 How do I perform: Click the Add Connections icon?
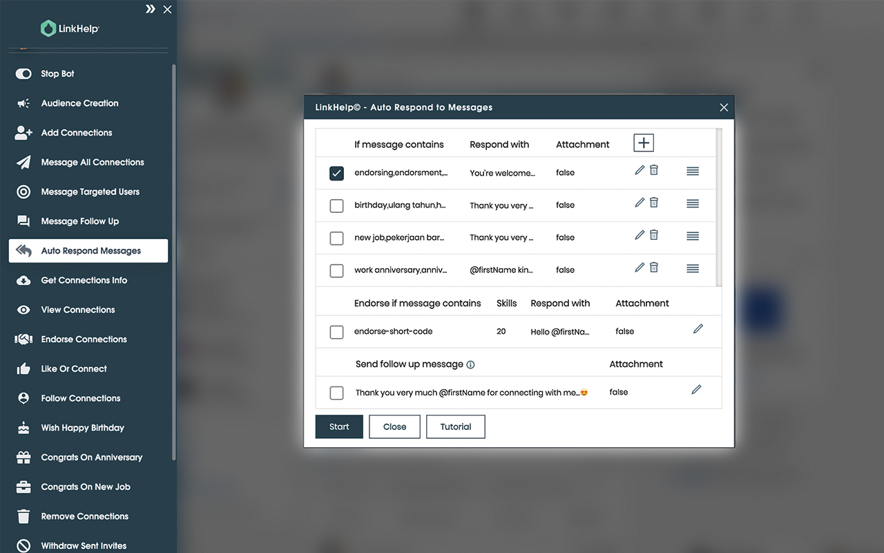pyautogui.click(x=23, y=132)
